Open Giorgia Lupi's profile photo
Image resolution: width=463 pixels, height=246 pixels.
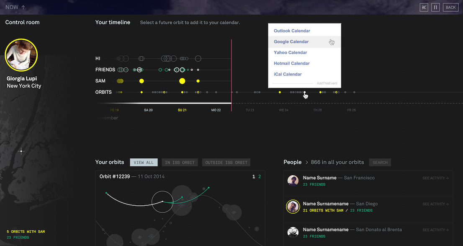click(21, 55)
